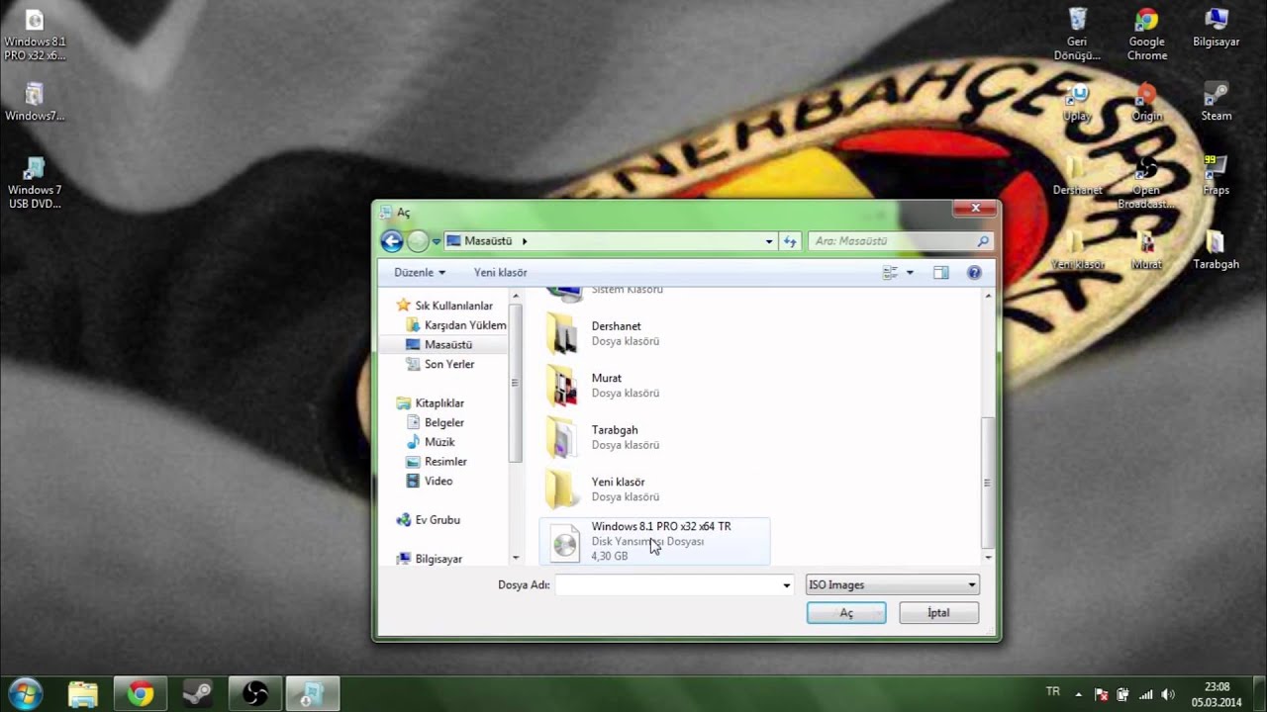Viewport: 1267px width, 712px height.
Task: Select the Yeni klasör folder in file list
Action: click(654, 489)
